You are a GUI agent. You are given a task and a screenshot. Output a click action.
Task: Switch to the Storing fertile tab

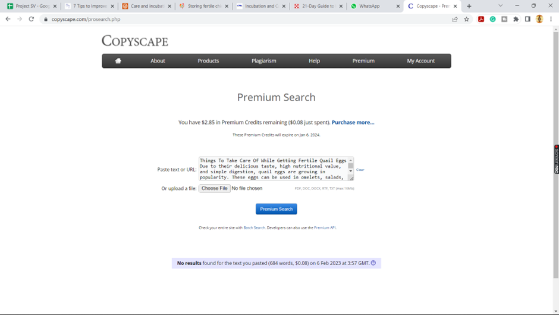(x=203, y=6)
